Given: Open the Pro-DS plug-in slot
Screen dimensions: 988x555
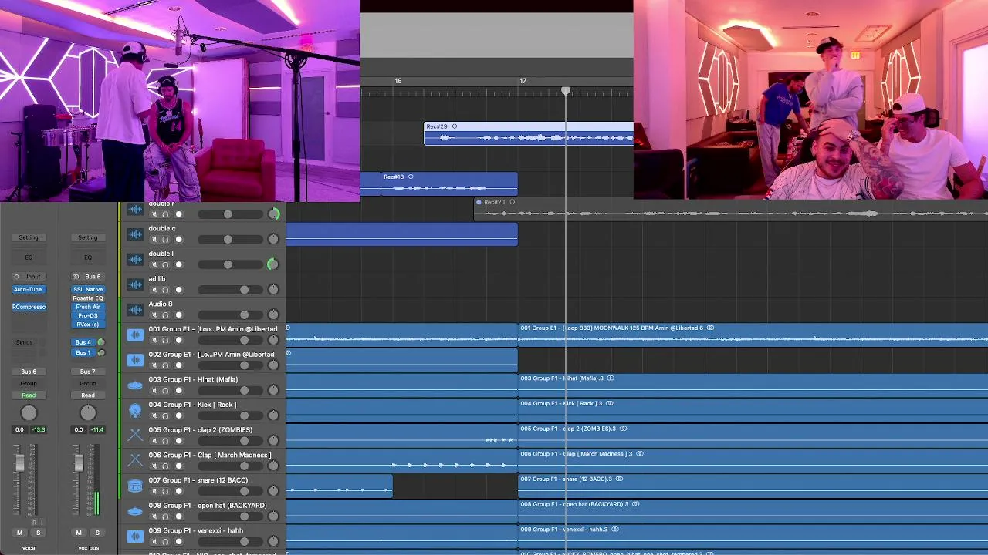Looking at the screenshot, I should click(x=88, y=315).
